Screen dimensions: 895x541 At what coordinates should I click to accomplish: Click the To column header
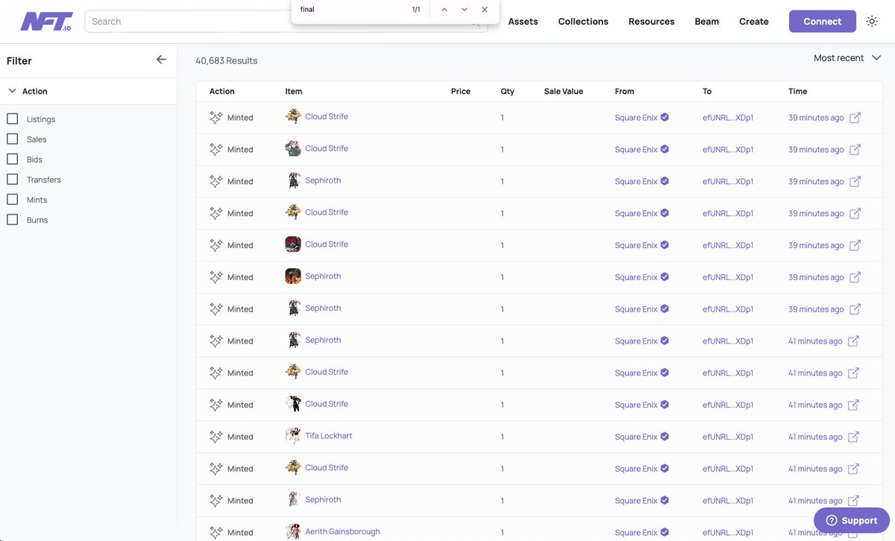707,91
